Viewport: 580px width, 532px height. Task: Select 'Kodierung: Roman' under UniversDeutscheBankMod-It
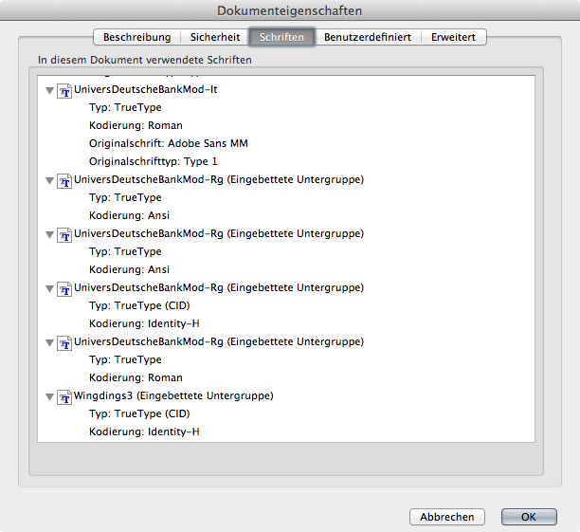click(136, 125)
